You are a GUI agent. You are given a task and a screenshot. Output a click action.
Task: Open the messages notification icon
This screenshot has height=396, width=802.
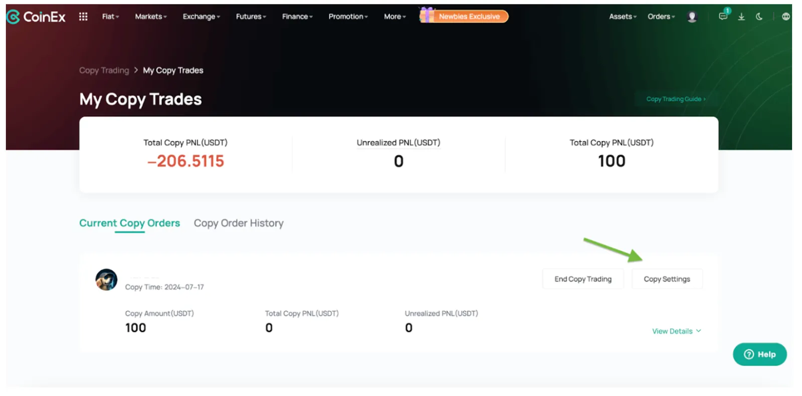point(723,16)
